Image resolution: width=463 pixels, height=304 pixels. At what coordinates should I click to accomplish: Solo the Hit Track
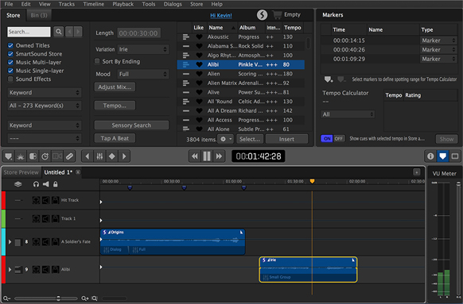point(36,200)
